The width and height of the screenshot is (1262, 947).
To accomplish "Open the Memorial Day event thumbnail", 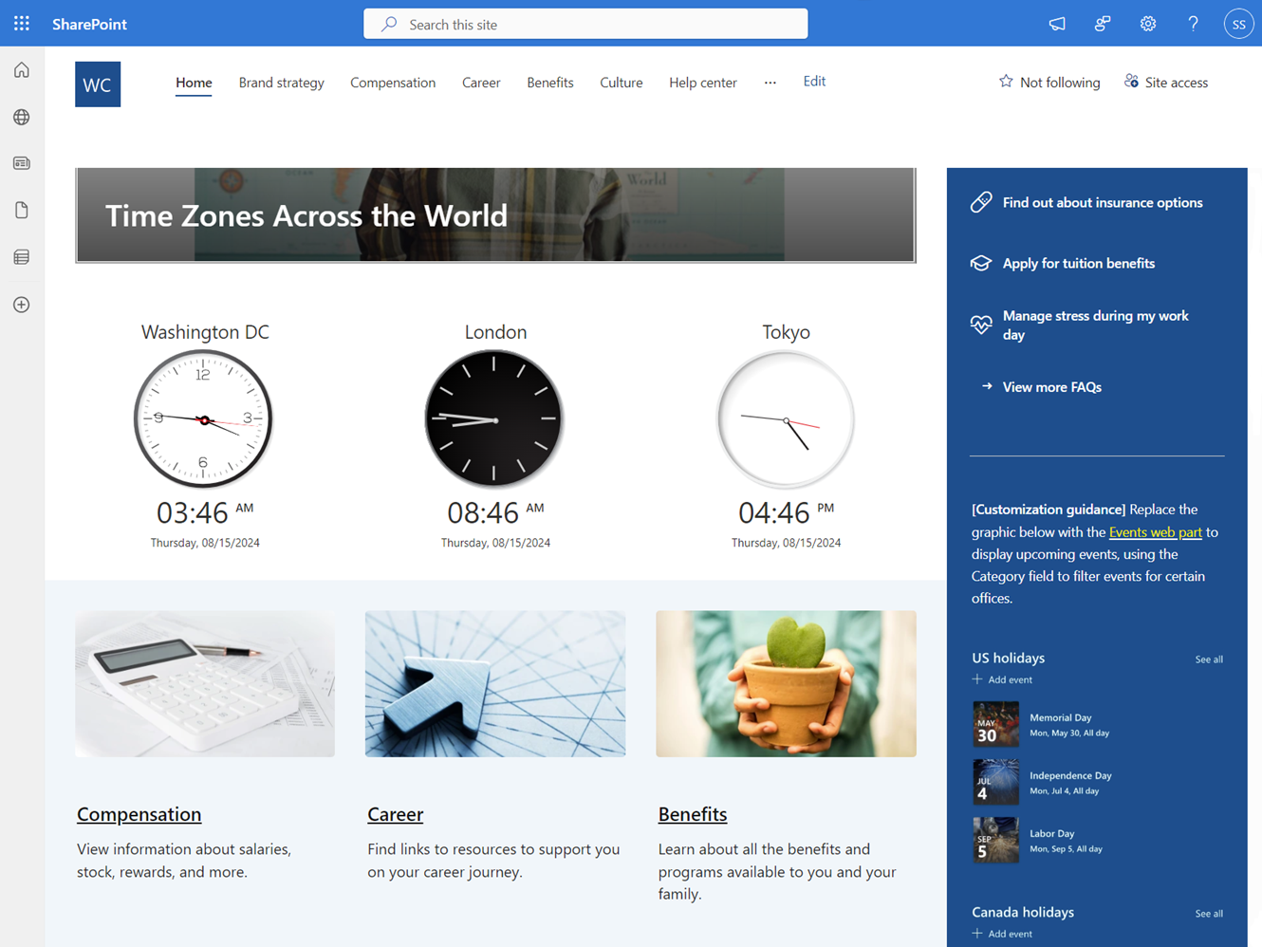I will click(995, 724).
